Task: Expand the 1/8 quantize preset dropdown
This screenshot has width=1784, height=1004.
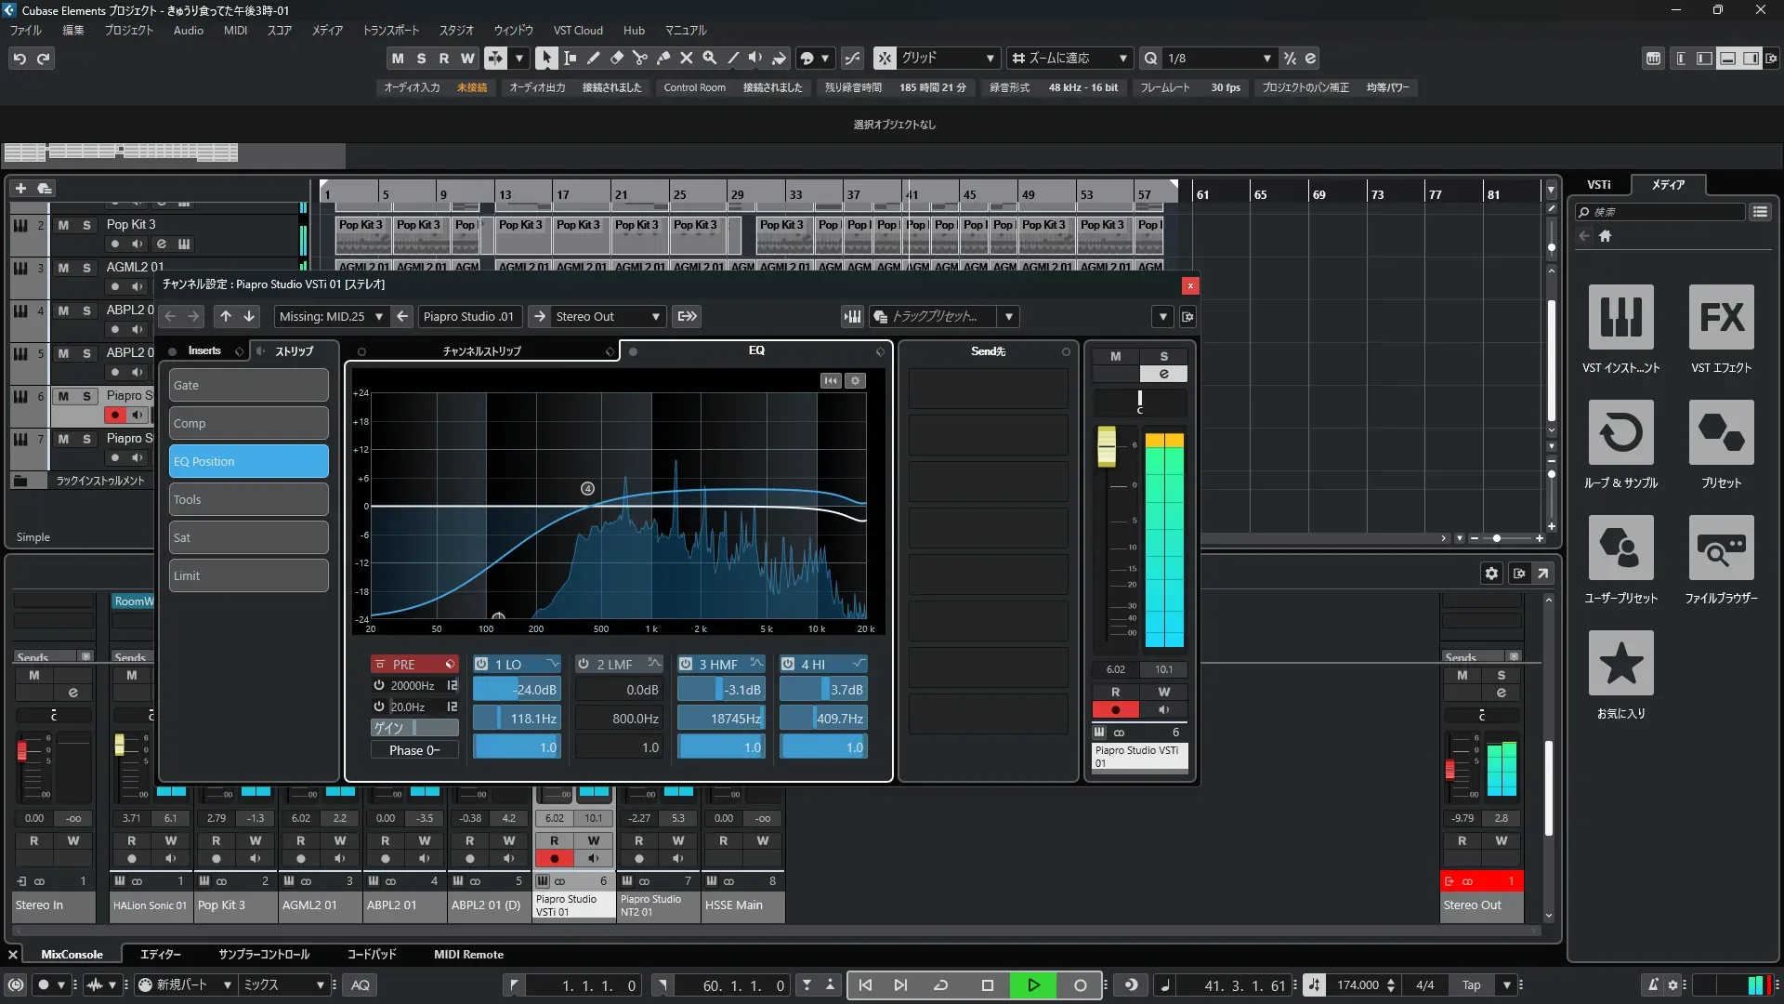Action: coord(1266,58)
